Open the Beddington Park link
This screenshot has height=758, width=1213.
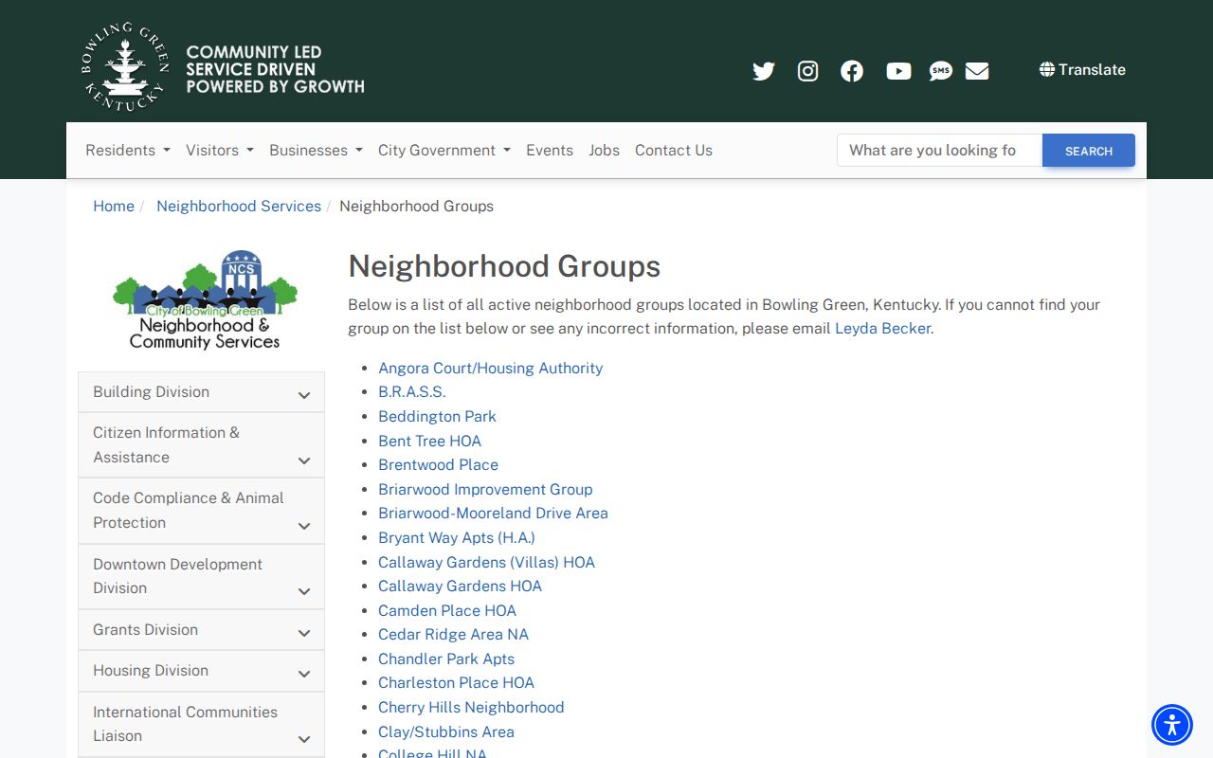pos(437,416)
